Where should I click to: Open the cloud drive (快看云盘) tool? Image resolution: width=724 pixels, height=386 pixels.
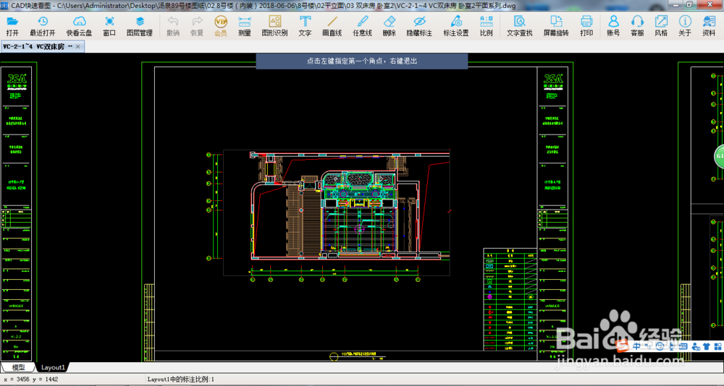79,26
